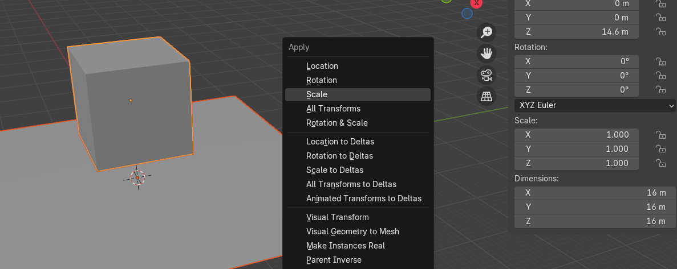Click the zoom magnifier viewport icon
The height and width of the screenshot is (269, 677).
click(x=487, y=32)
